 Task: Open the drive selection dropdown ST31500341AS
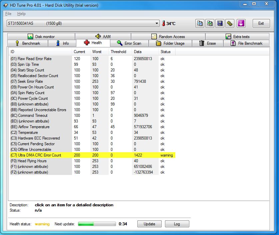click(83, 23)
